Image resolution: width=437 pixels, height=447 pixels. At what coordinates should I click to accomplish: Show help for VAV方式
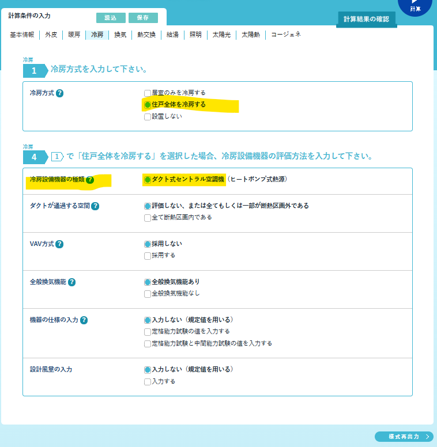click(59, 244)
